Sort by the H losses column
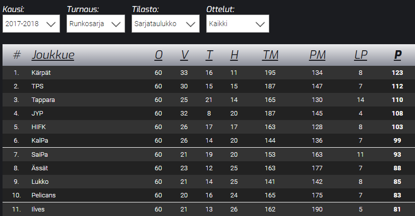Viewport: 415px width, 216px height. tap(234, 55)
